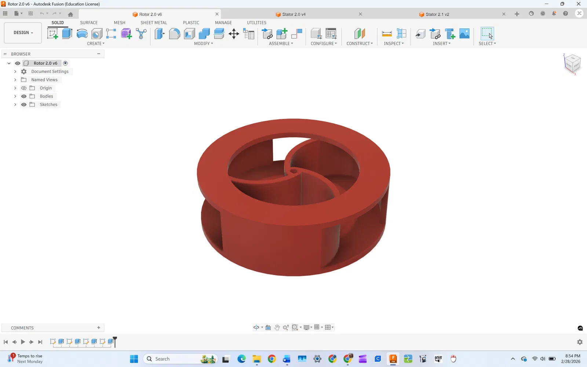Select the Fillet tool in Modify
The width and height of the screenshot is (587, 367).
[x=175, y=34]
